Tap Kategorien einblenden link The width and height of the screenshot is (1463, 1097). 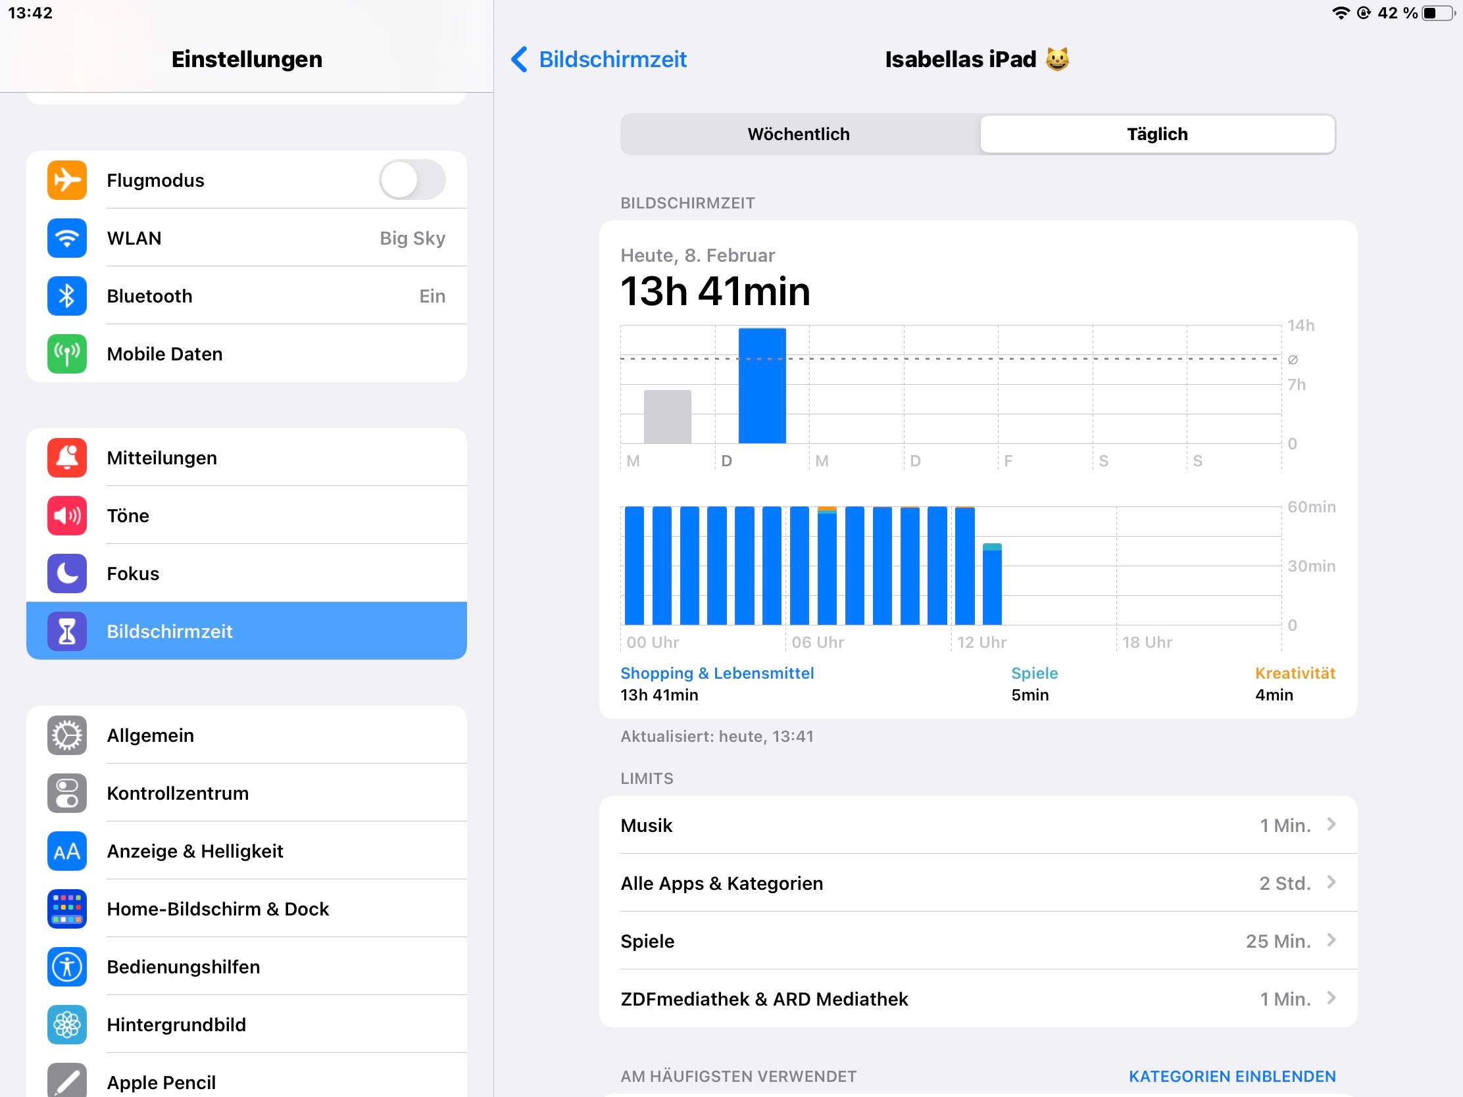click(1231, 1076)
